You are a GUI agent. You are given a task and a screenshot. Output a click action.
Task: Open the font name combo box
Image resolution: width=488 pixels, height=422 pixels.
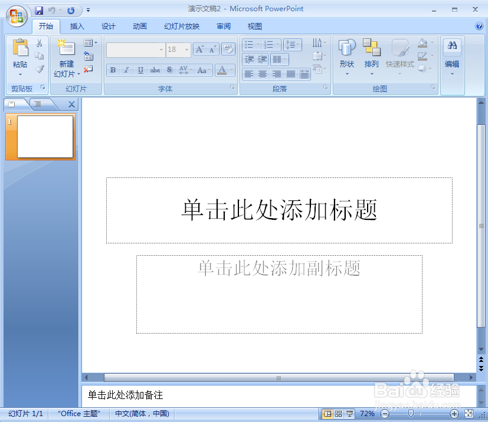135,50
